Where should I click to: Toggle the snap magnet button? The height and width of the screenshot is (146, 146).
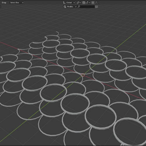click(x=84, y=3)
